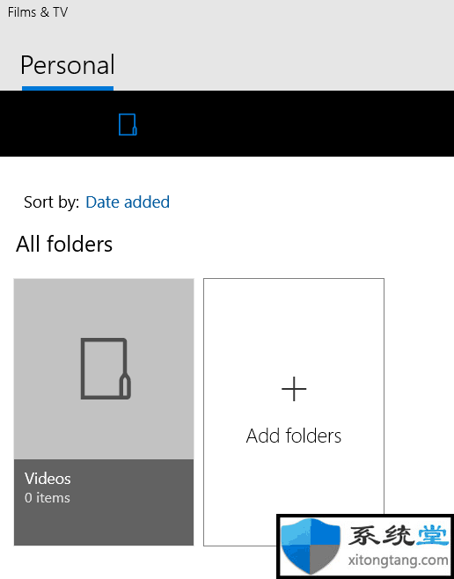Select the blue video folders icon in black bar
The image size is (454, 579).
(128, 124)
